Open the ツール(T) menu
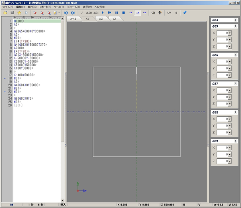Image resolution: width=241 pixels, height=208 pixels. pos(59,7)
